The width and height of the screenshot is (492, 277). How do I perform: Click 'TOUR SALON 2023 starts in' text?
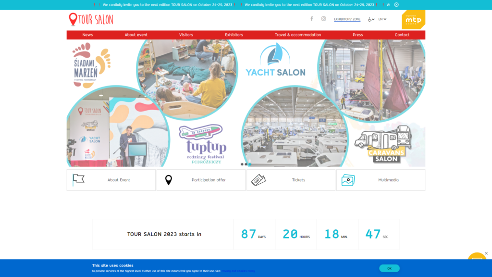(x=164, y=234)
